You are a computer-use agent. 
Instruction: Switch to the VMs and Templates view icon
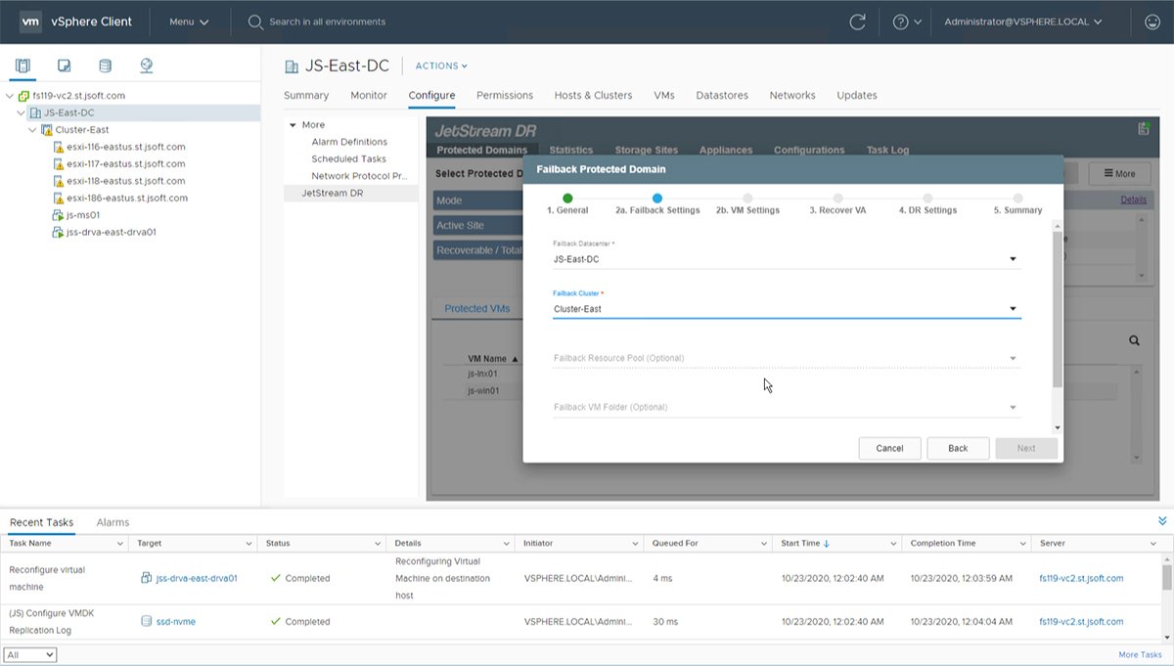pyautogui.click(x=65, y=65)
